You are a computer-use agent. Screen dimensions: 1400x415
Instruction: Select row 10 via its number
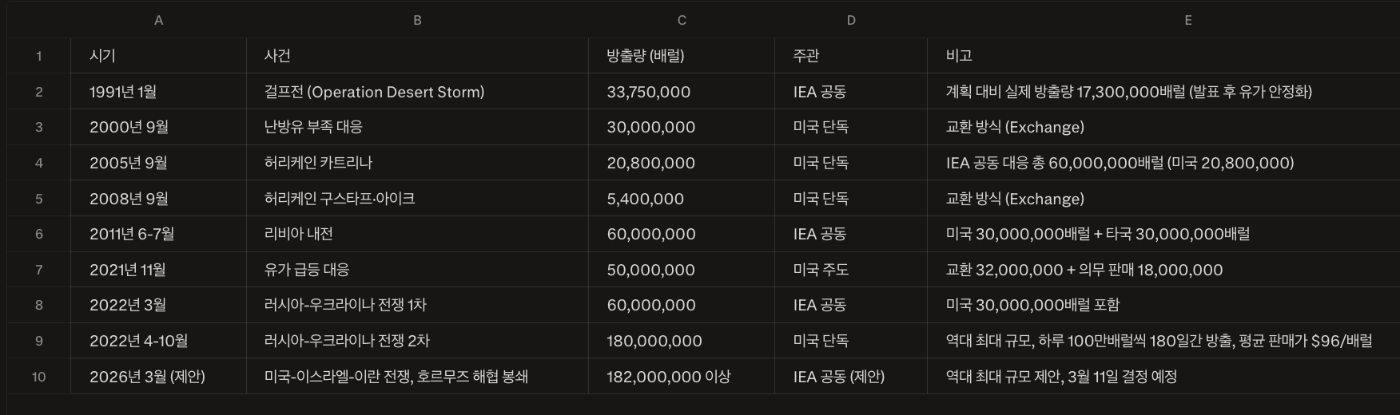coord(38,377)
